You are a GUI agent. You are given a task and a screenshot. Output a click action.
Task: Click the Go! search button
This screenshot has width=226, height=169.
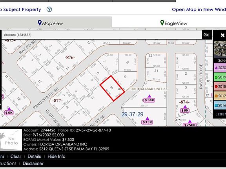(x=207, y=35)
